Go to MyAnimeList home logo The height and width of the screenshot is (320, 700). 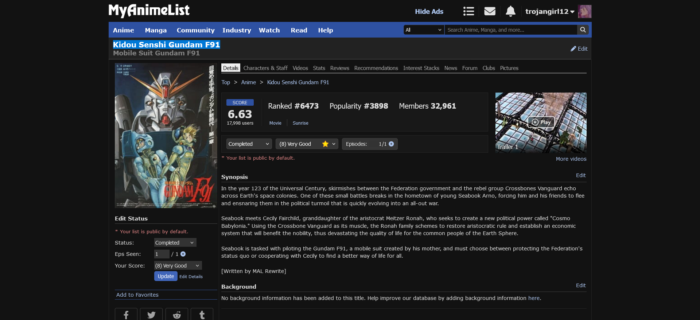tap(149, 11)
